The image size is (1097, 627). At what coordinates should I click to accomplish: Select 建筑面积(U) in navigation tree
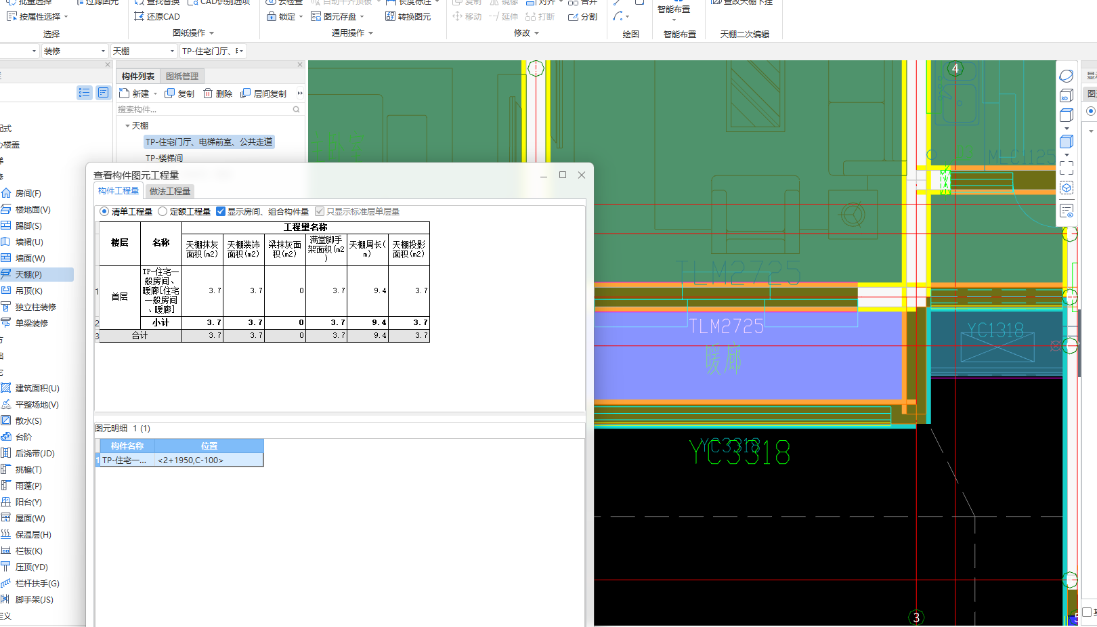click(37, 389)
